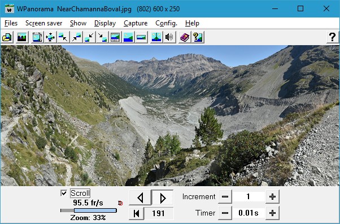Screen dimensions: 340x224
Task: Close the WPanorama window
Action: click(x=326, y=8)
